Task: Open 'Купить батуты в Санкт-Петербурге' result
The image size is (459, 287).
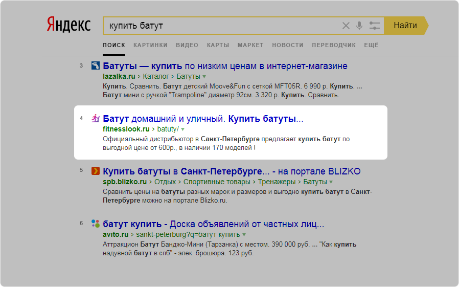Action: pos(231,171)
